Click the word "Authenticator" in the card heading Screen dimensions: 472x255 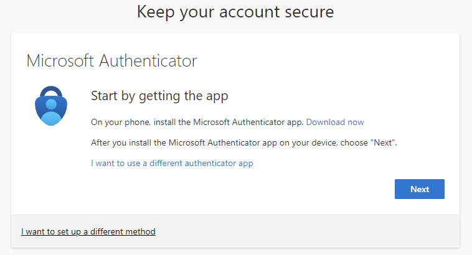point(154,61)
